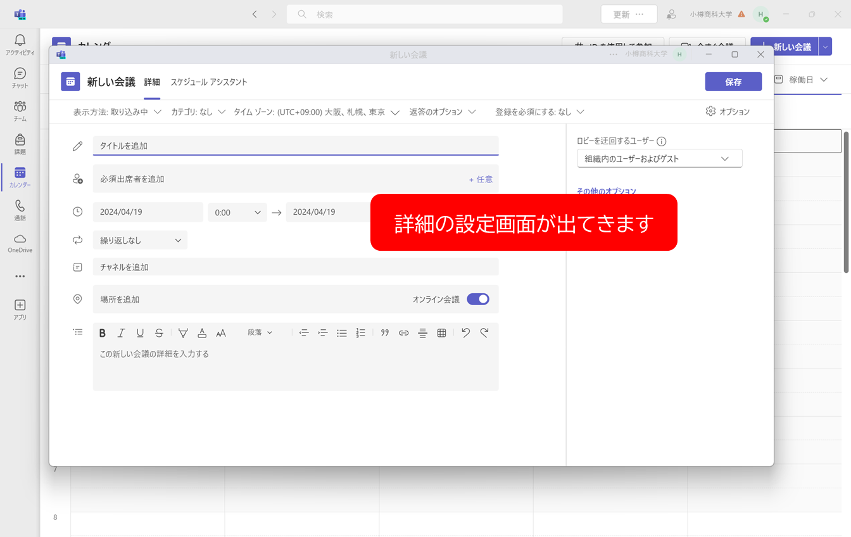Image resolution: width=851 pixels, height=537 pixels.
Task: Open Assignments (課題) in sidebar
Action: tap(20, 144)
